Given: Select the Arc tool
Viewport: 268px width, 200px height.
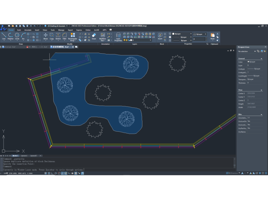Looking at the screenshot, I should tap(23, 36).
